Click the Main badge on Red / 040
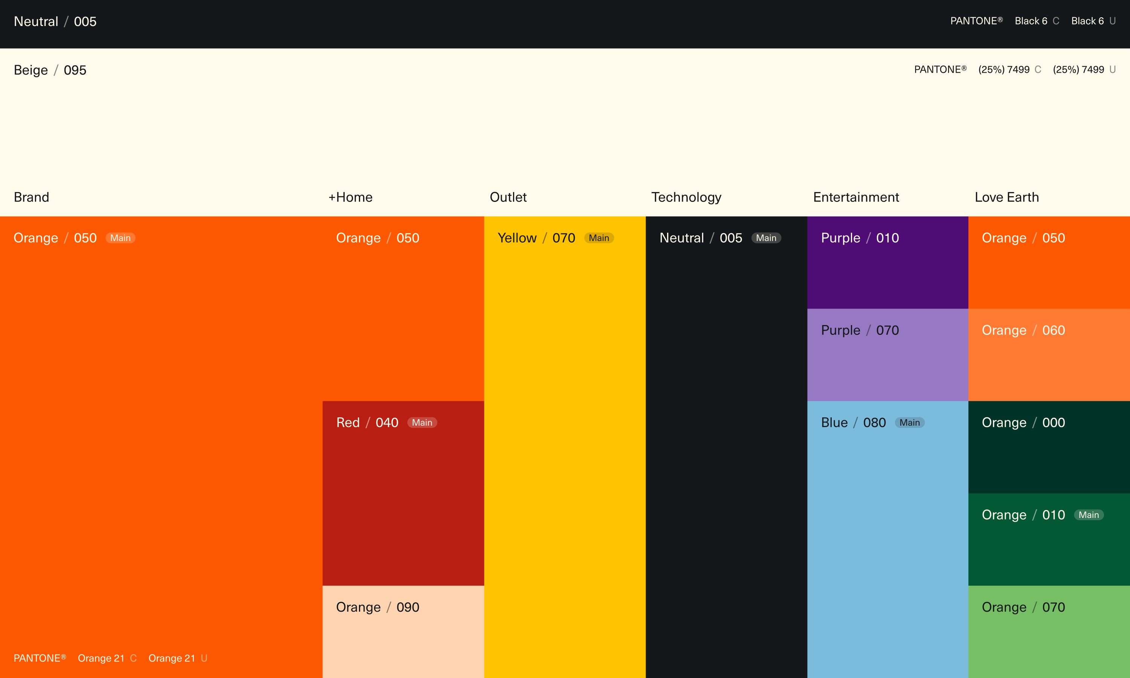 (x=422, y=423)
